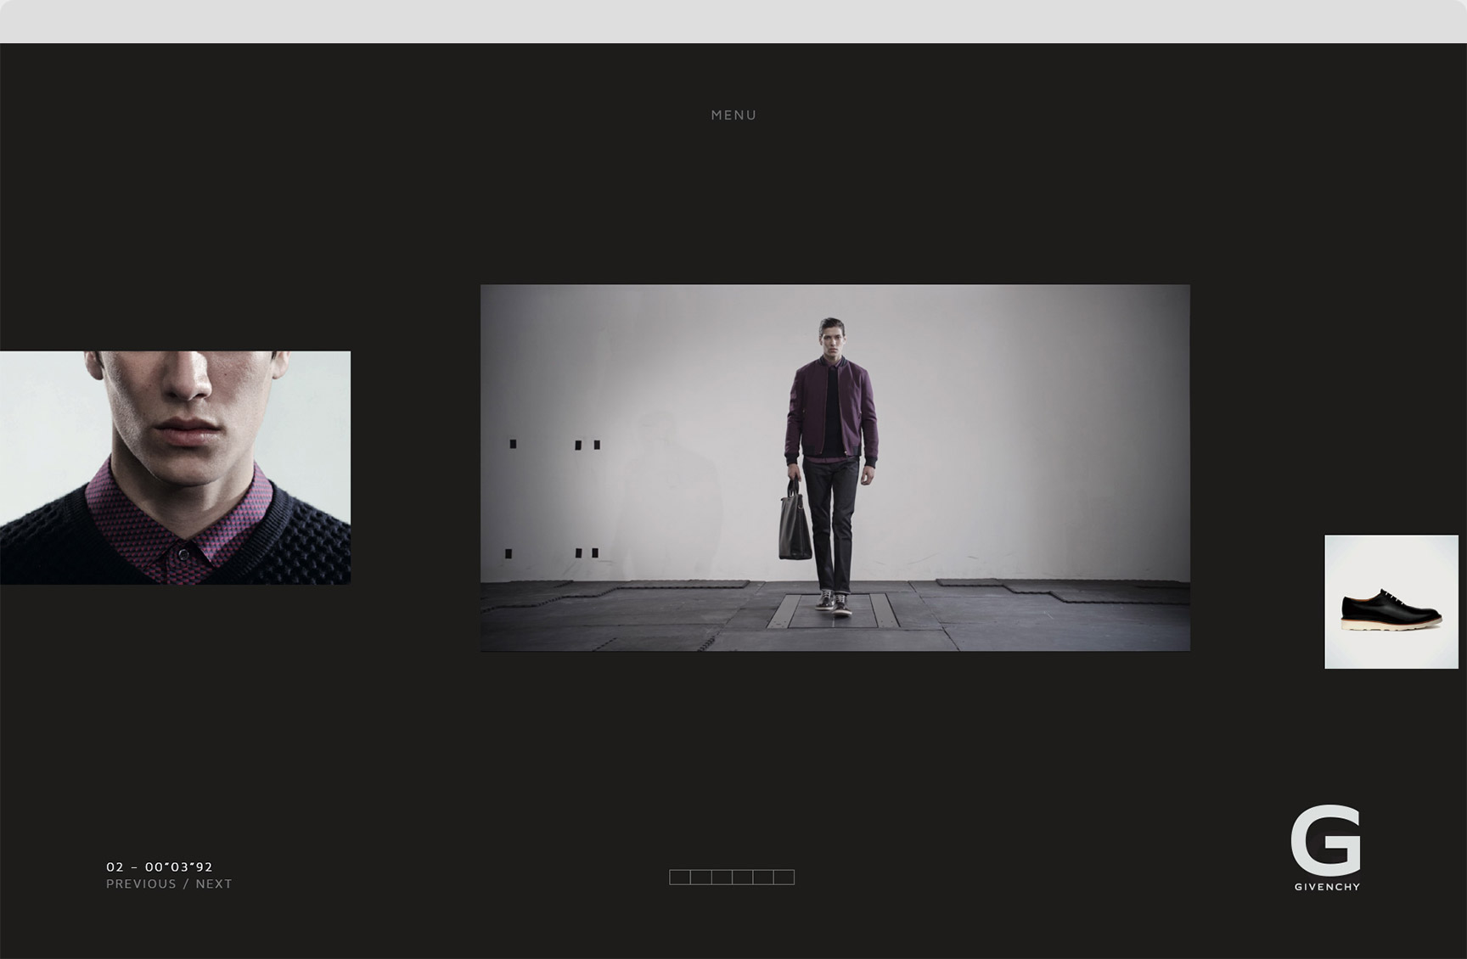Open the black shoe product thumbnail

pos(1391,602)
